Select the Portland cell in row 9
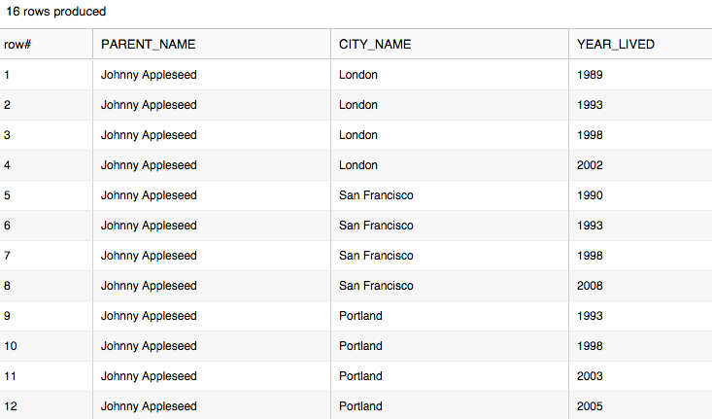The image size is (712, 419). point(360,316)
